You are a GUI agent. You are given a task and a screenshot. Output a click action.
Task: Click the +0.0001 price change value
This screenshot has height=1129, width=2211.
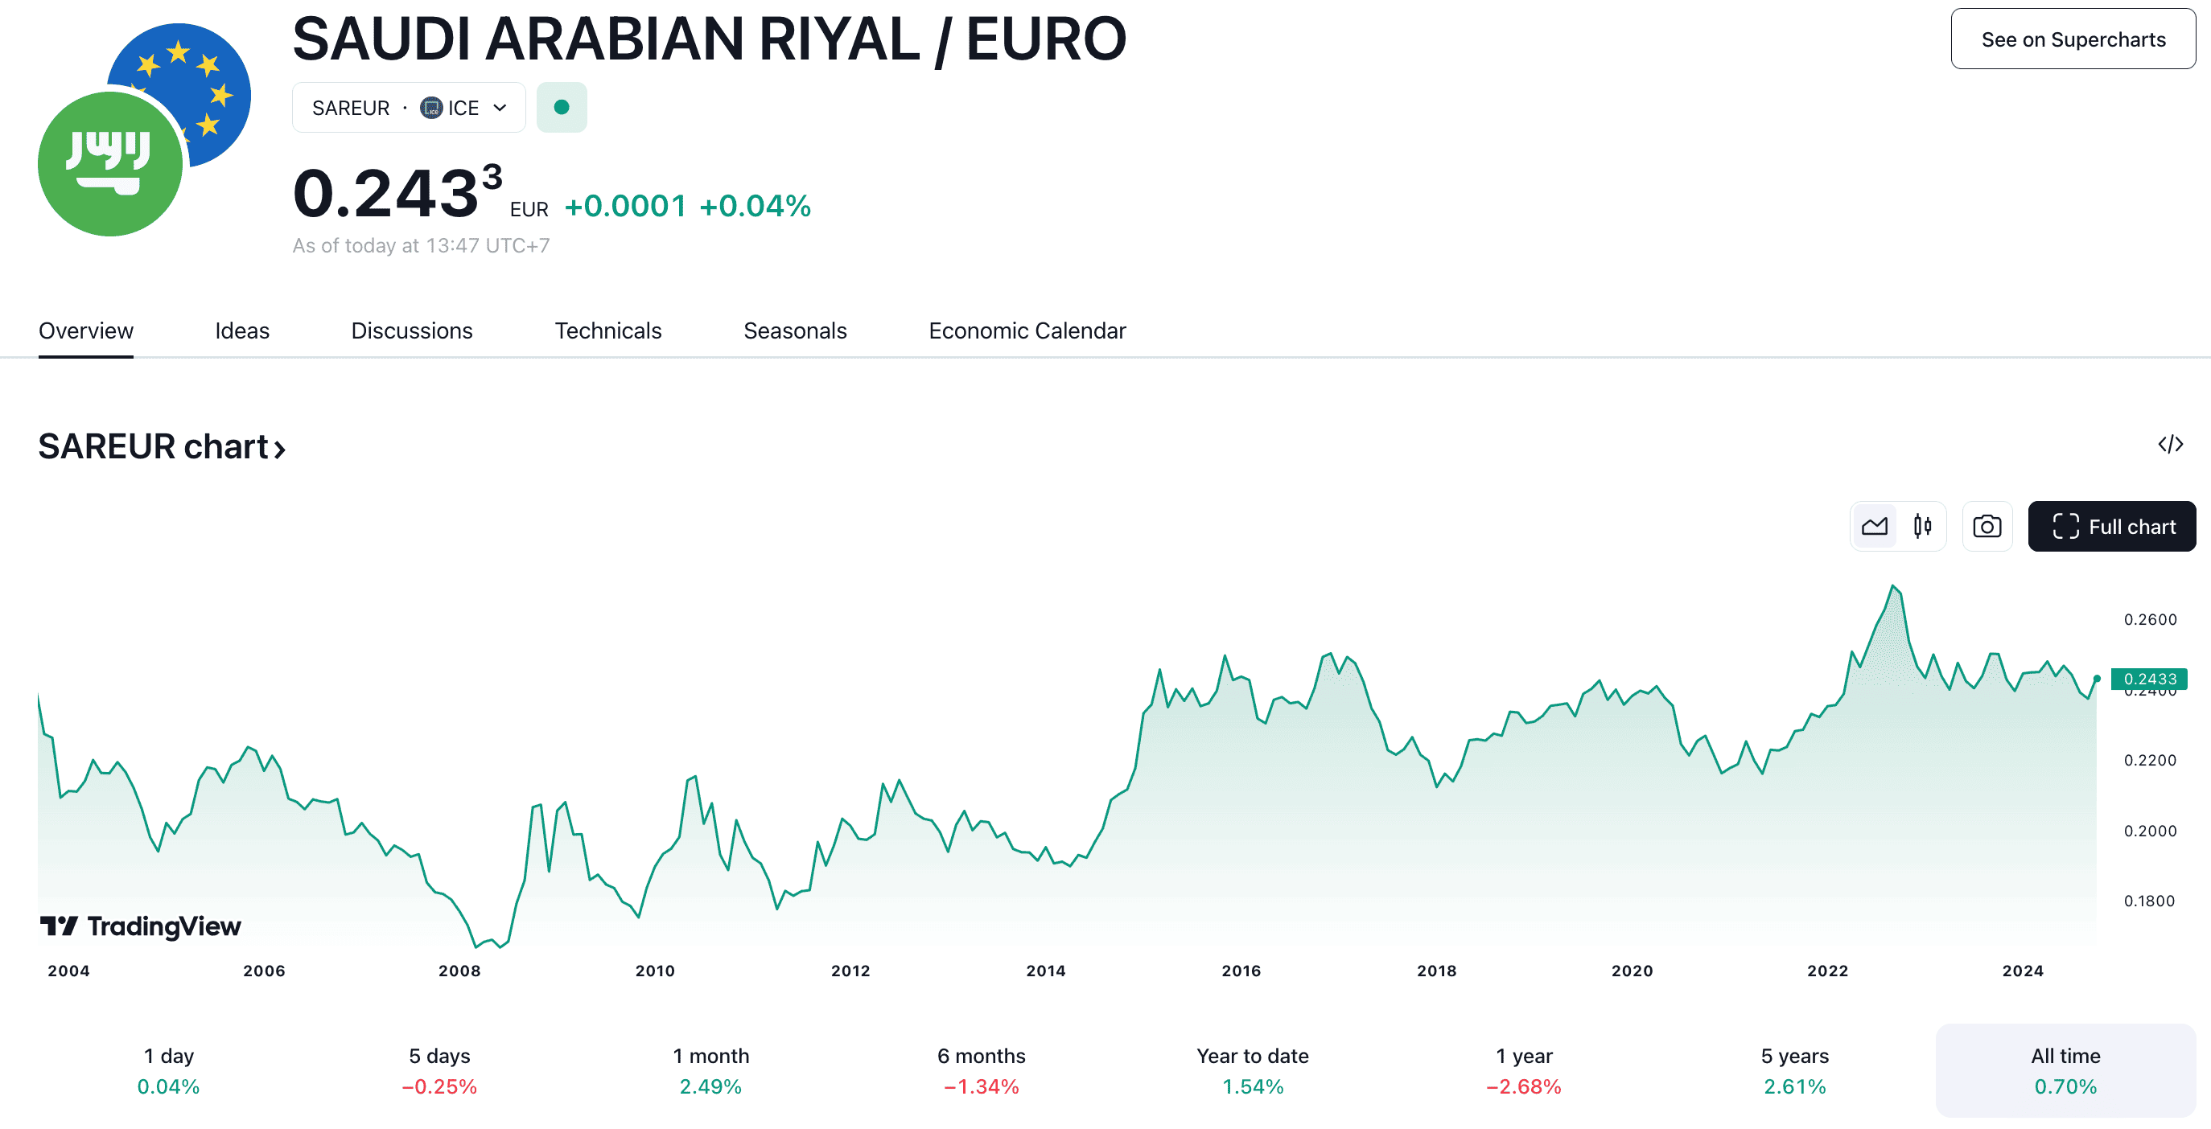pos(626,206)
